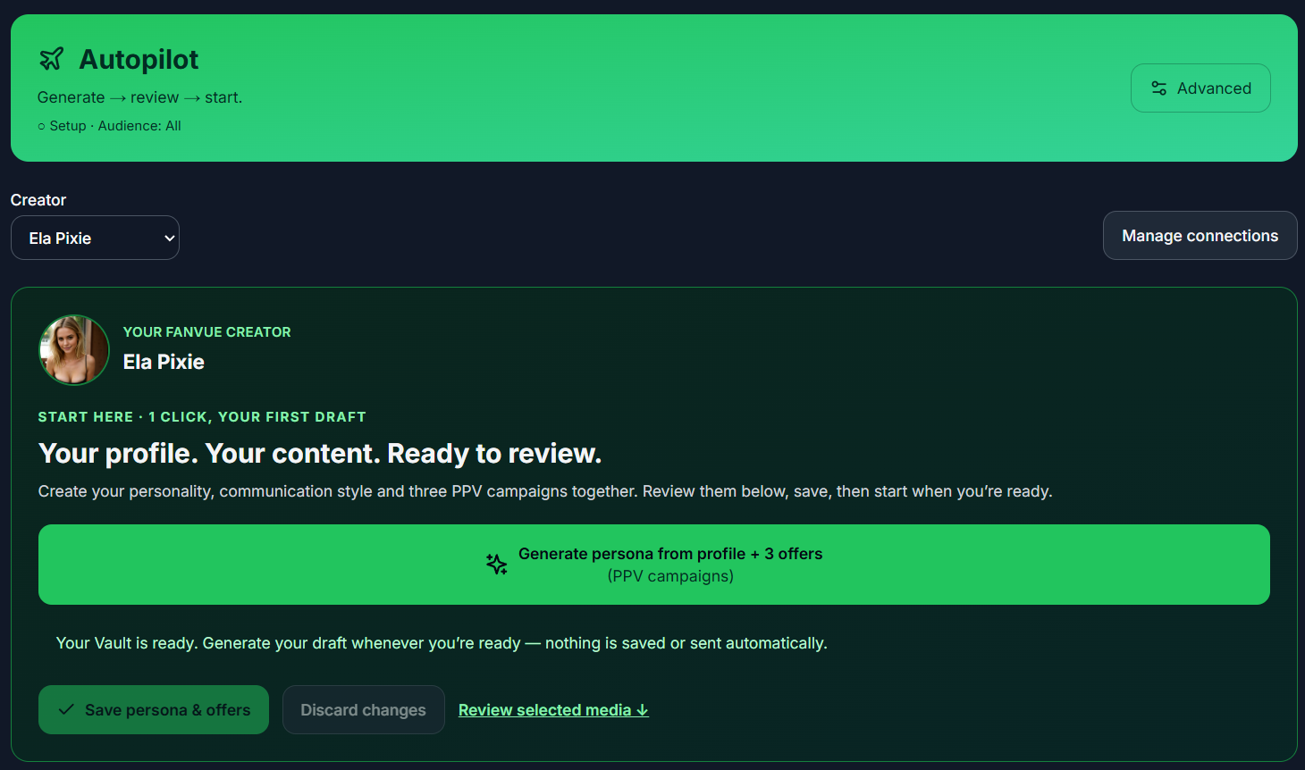
Task: Click the Autopilot airplane icon
Action: (52, 59)
